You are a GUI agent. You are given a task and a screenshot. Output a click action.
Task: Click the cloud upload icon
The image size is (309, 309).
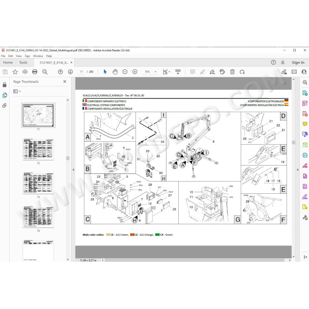25,72
